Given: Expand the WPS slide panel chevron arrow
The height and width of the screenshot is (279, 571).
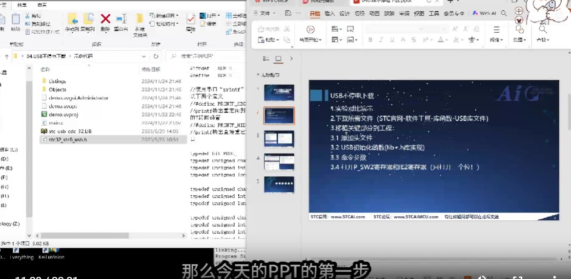Looking at the screenshot, I should click(x=291, y=58).
